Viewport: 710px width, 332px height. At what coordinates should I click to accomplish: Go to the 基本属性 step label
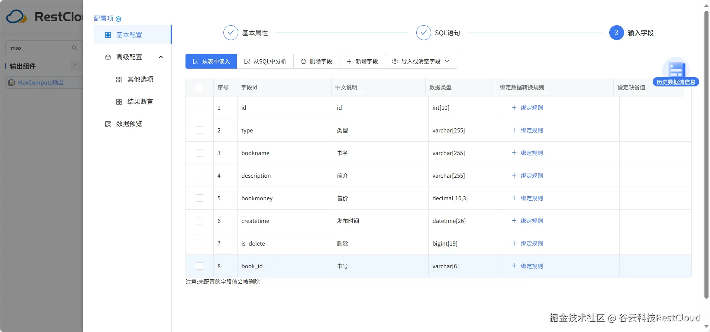tap(255, 33)
